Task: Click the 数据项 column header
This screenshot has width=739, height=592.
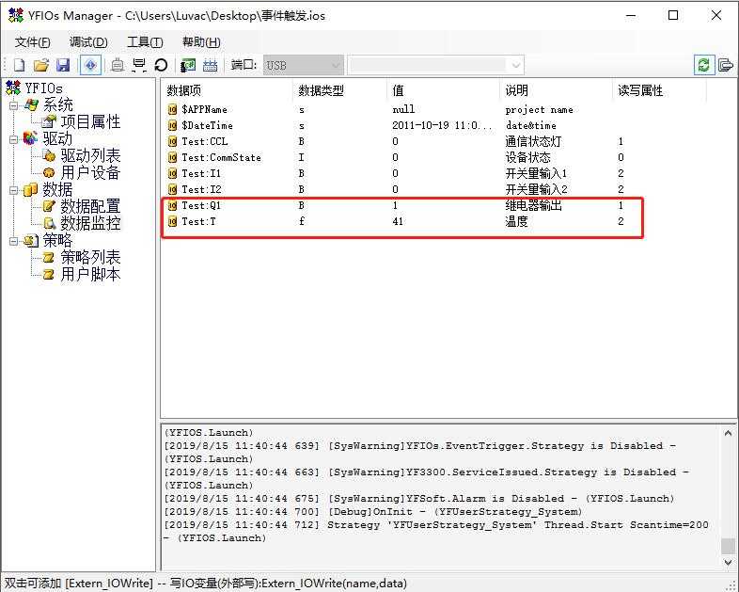Action: pyautogui.click(x=228, y=90)
